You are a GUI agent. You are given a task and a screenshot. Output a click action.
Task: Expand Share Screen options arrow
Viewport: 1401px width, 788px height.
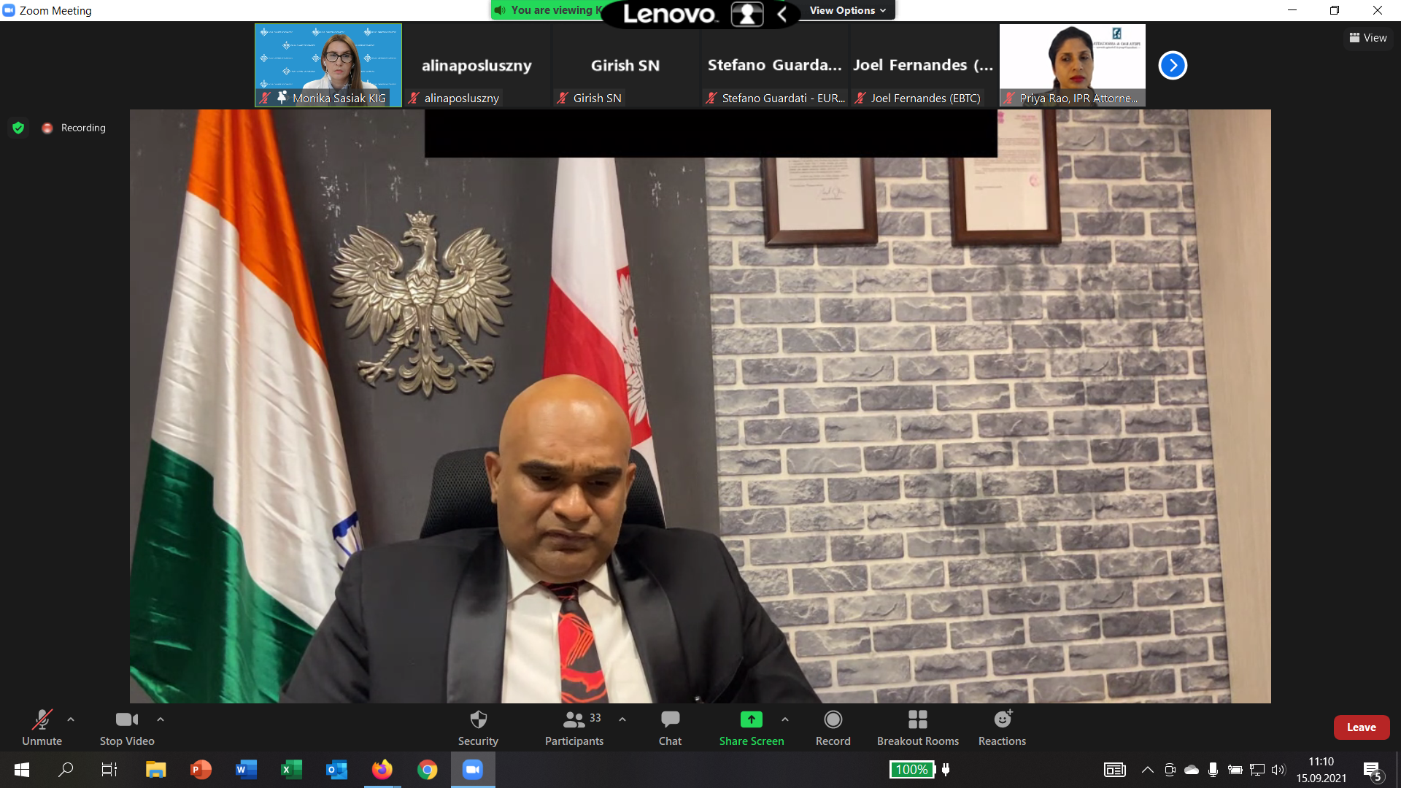pos(785,719)
